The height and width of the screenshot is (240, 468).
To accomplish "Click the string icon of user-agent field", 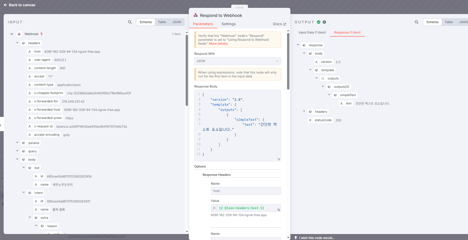I will click(30, 60).
